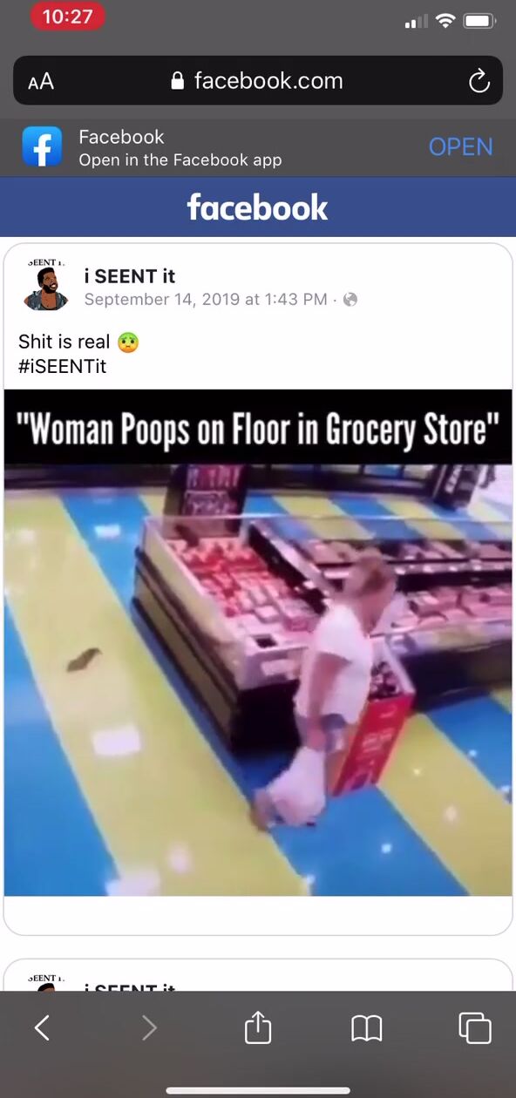The width and height of the screenshot is (516, 1098).
Task: Tap the facebook.com address field
Action: 258,81
